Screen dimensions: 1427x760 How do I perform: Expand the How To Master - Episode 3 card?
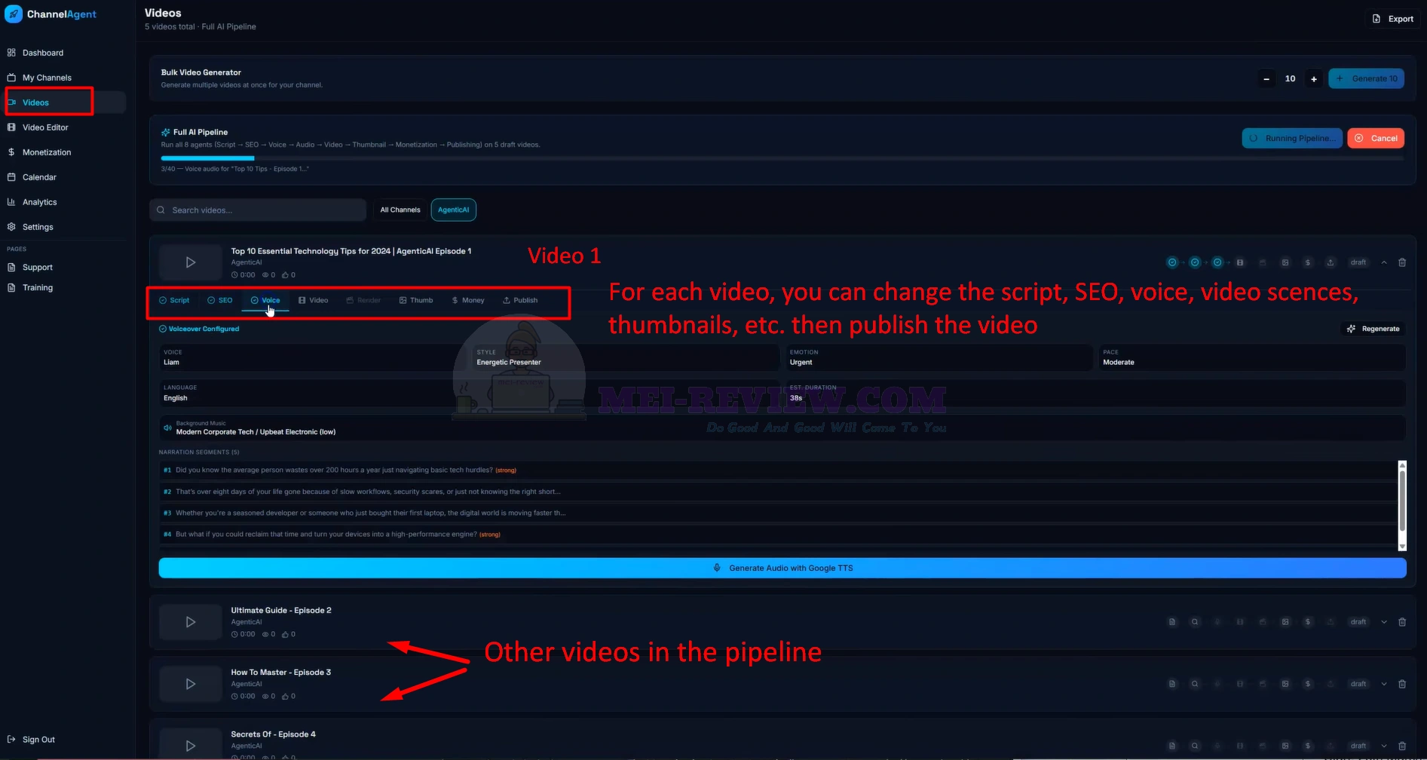point(1384,684)
